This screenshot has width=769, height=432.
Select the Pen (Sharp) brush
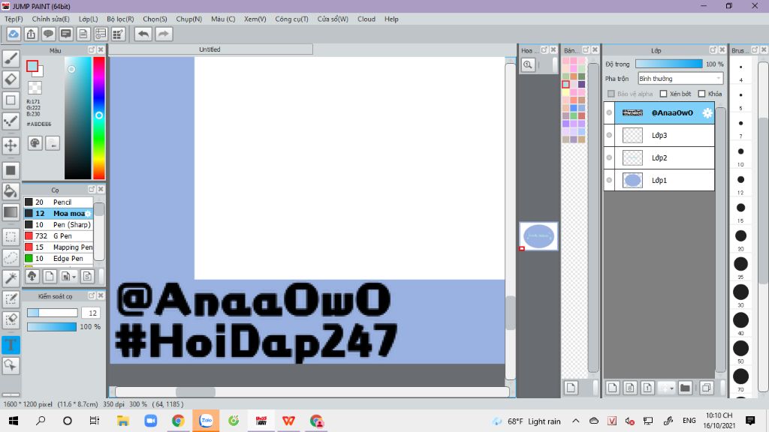click(x=59, y=224)
